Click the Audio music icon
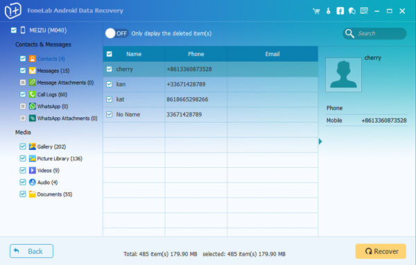 [x=33, y=182]
